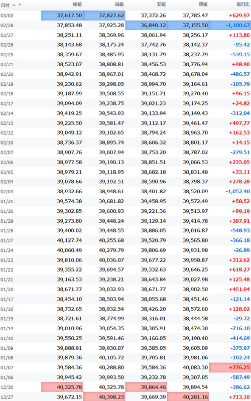251x401 pixels.
Task: Sort dates descending with the down arrow
Action: click(20, 5)
